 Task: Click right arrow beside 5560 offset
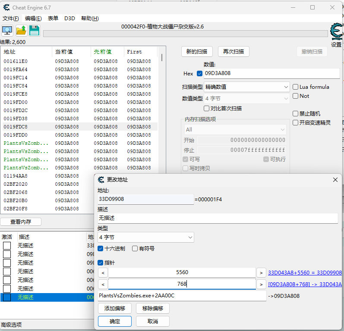(x=261, y=272)
